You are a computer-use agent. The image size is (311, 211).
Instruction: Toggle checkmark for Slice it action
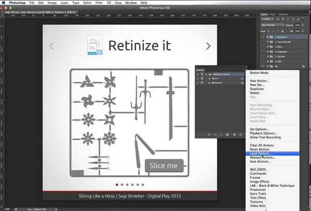click(198, 79)
